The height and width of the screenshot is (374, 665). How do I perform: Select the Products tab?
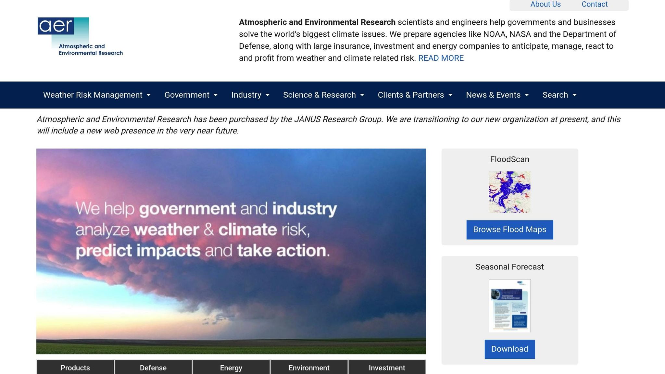pyautogui.click(x=75, y=368)
